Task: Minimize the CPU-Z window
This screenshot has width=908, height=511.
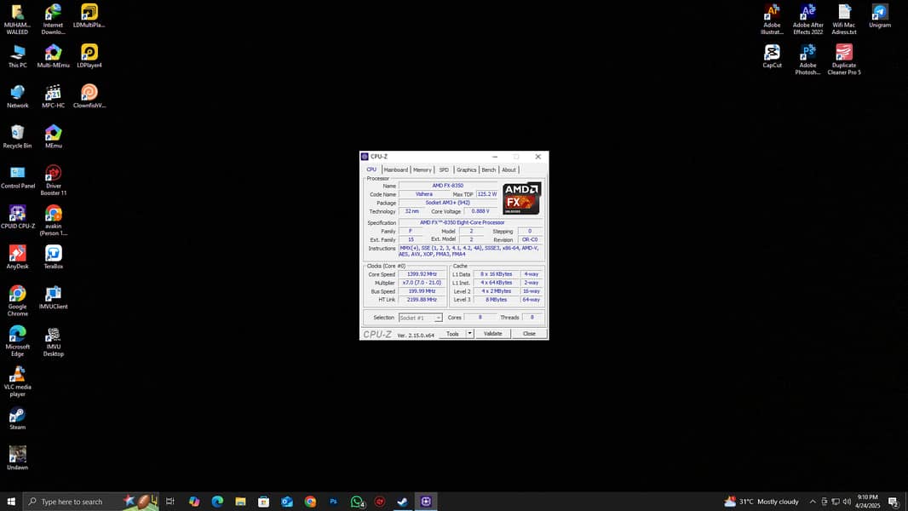Action: (x=495, y=157)
